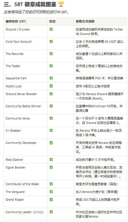Click the green checkmark for Mystic Luck
Viewport: 128px width, 222px height.
51,86
